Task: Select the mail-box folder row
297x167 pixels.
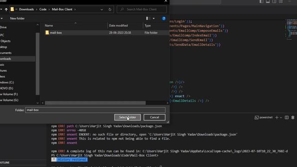Action: (x=107, y=32)
